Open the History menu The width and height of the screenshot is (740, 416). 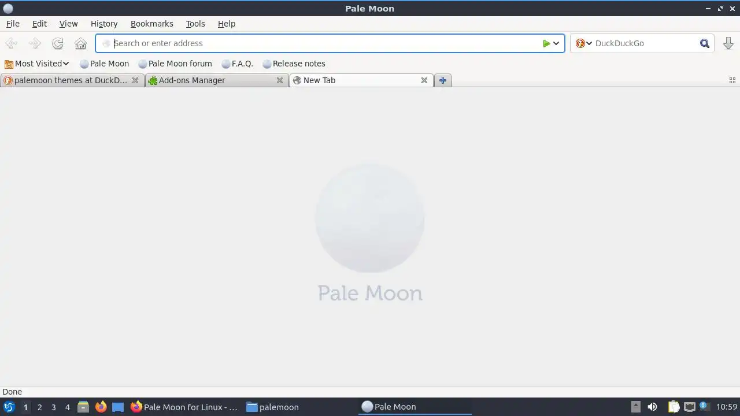104,24
